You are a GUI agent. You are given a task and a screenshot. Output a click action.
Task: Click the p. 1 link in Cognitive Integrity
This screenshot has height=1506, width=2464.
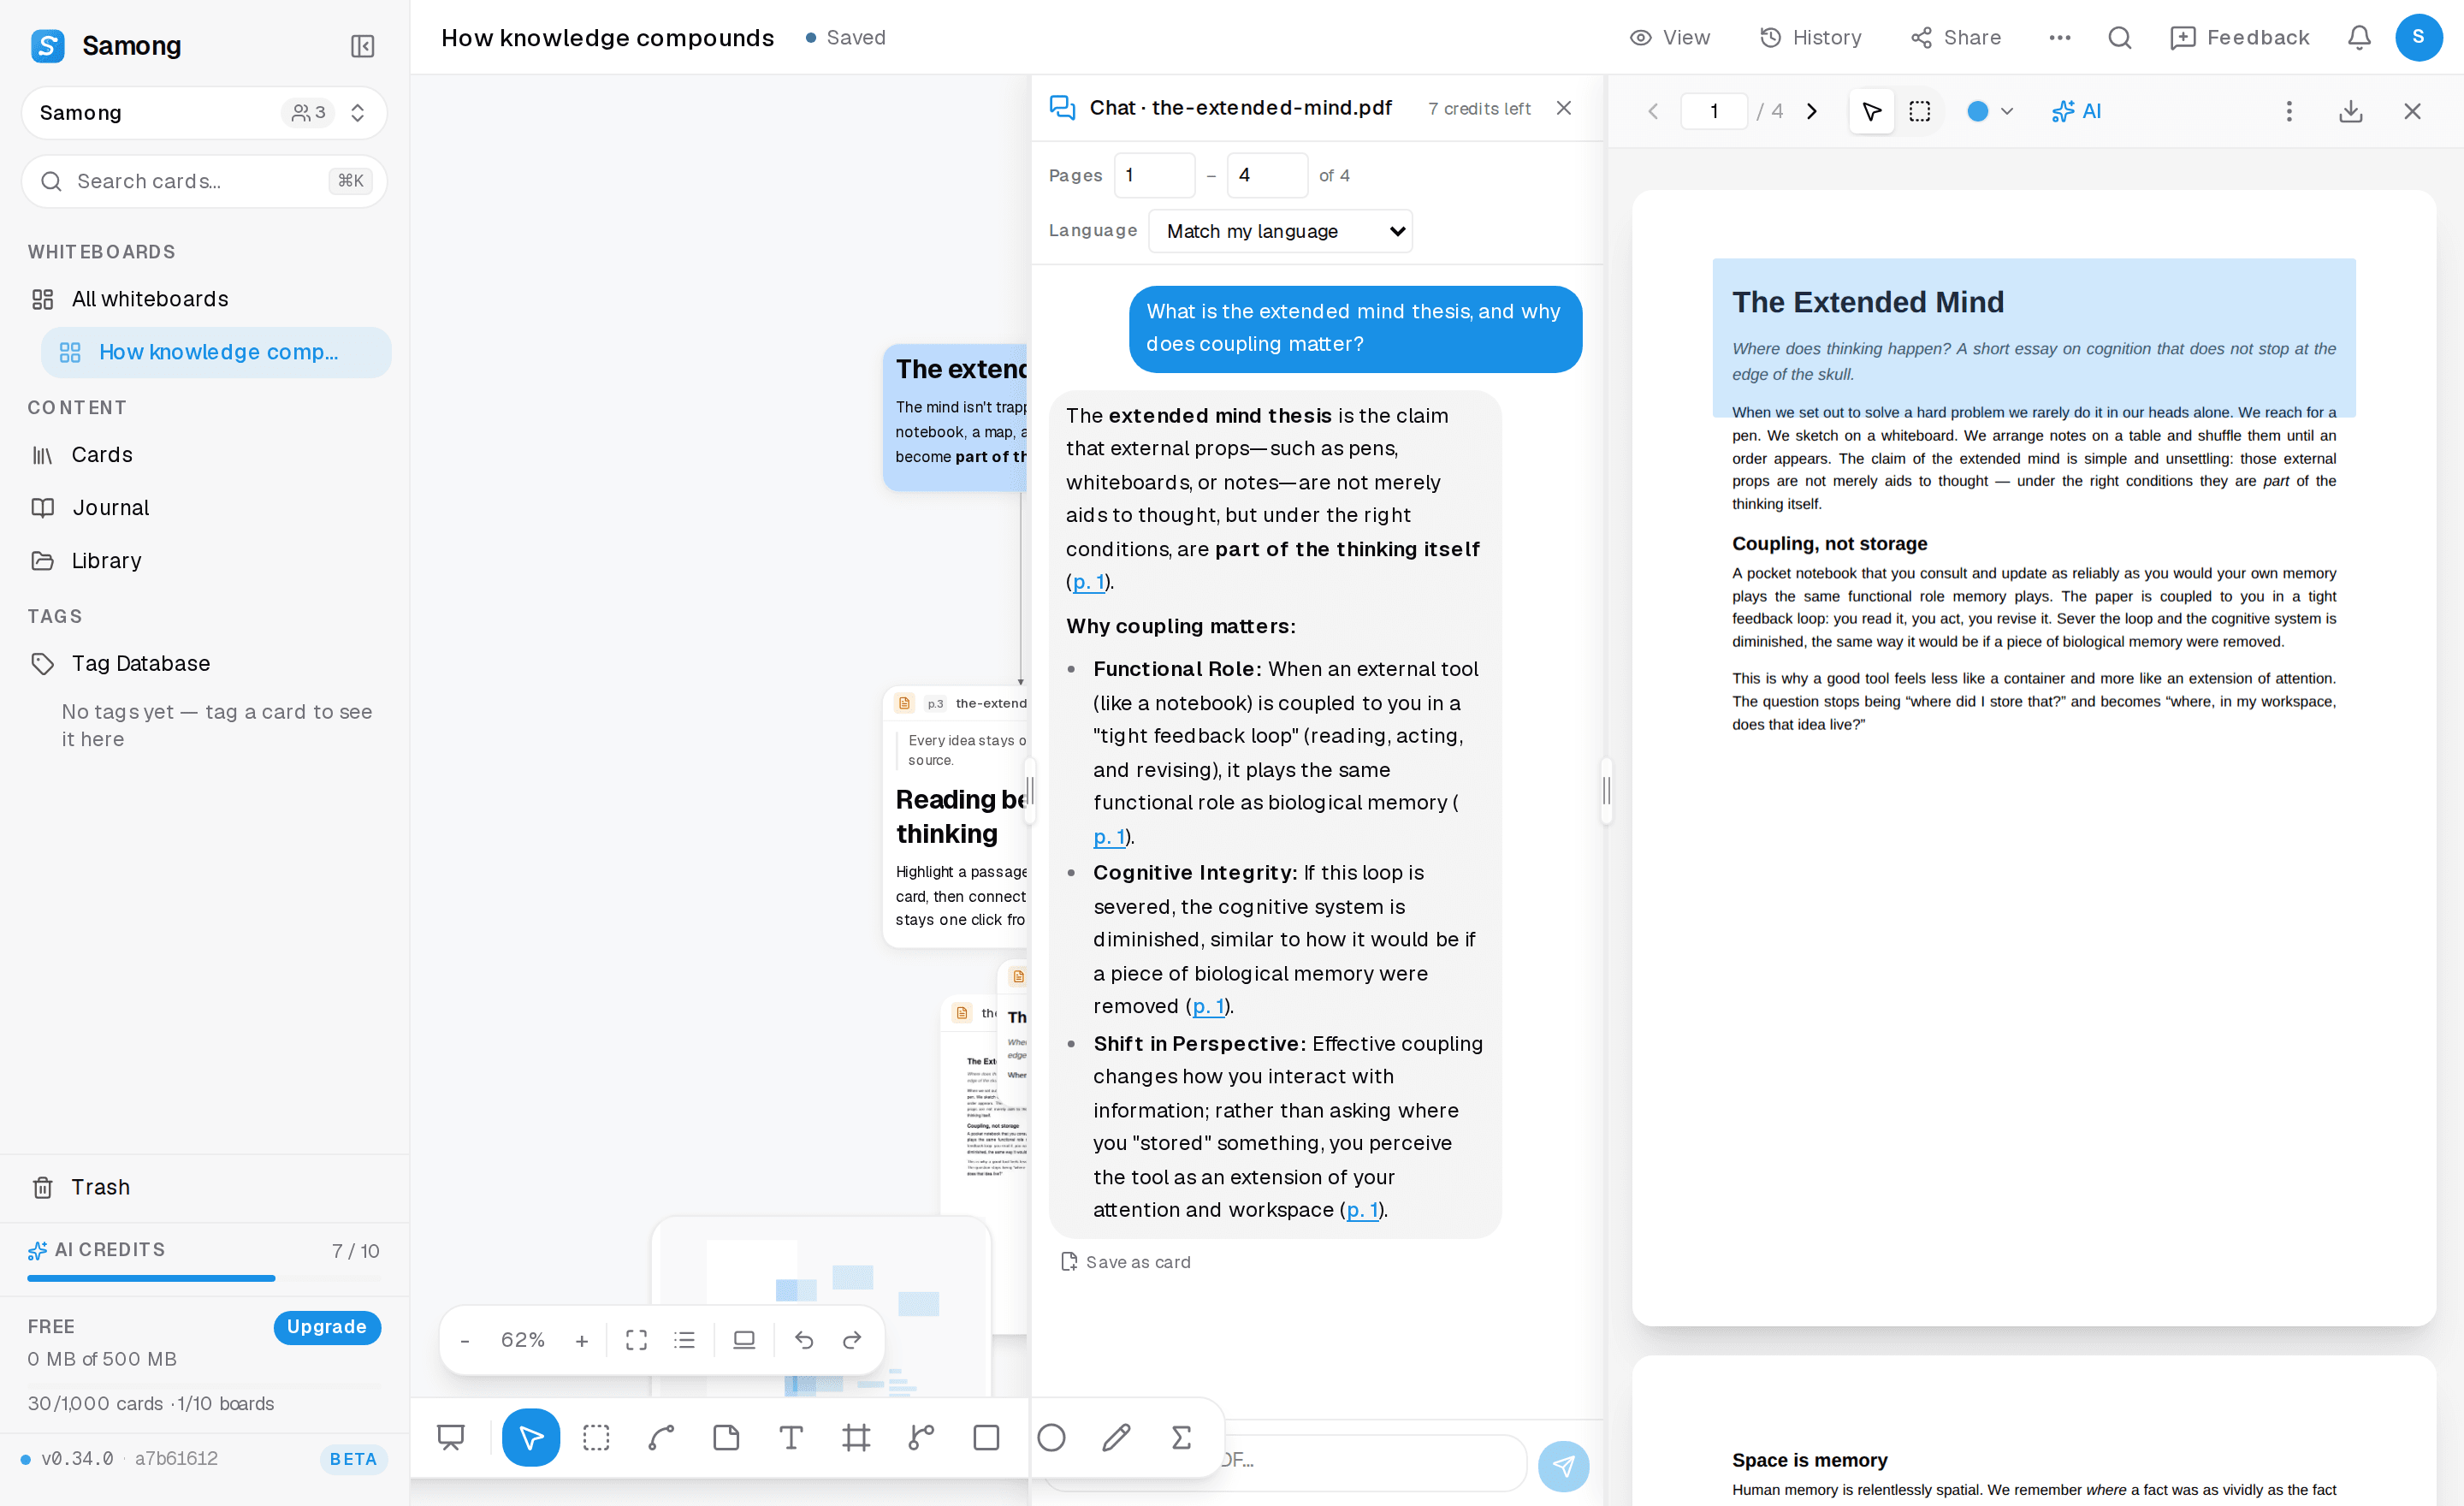point(1208,1006)
